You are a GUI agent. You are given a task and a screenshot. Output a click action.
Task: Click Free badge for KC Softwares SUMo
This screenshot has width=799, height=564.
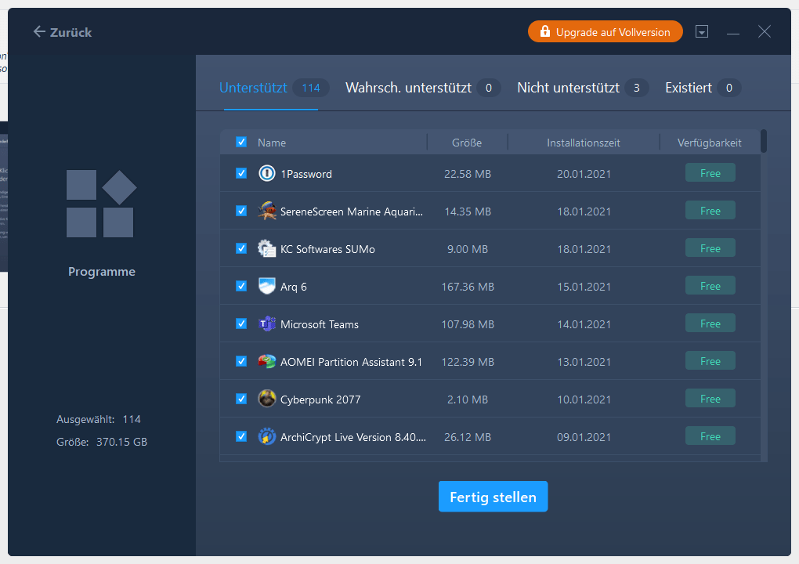[x=710, y=248]
